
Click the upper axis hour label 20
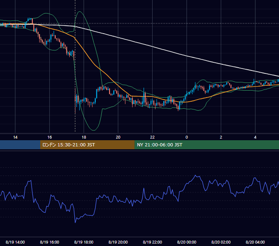click(118, 137)
